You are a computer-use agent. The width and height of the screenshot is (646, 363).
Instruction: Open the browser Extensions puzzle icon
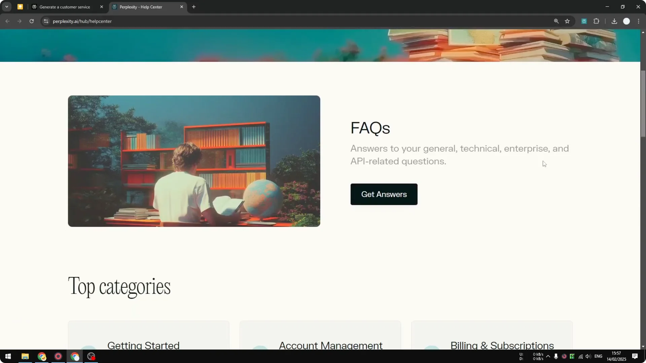click(597, 21)
